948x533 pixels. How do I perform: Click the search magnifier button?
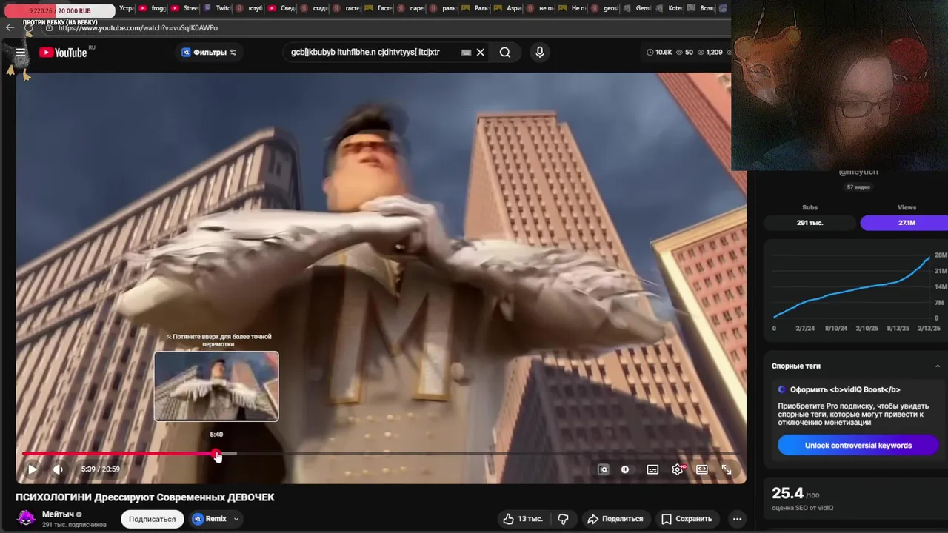pos(505,53)
